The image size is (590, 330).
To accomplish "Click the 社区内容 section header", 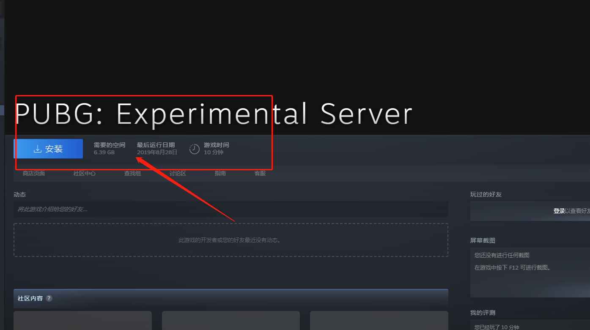I will (x=231, y=298).
